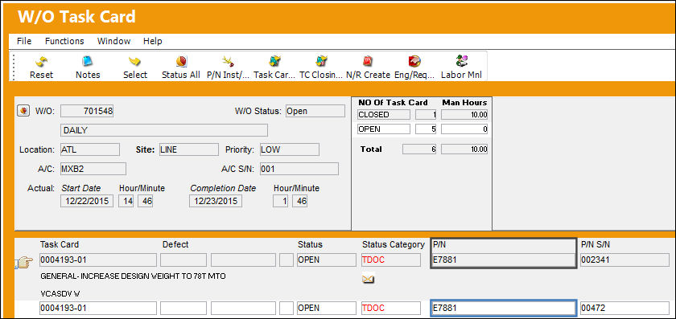Screen dimensions: 676x319
Task: Click second row Task Card field 0004193-01
Action: pos(98,309)
